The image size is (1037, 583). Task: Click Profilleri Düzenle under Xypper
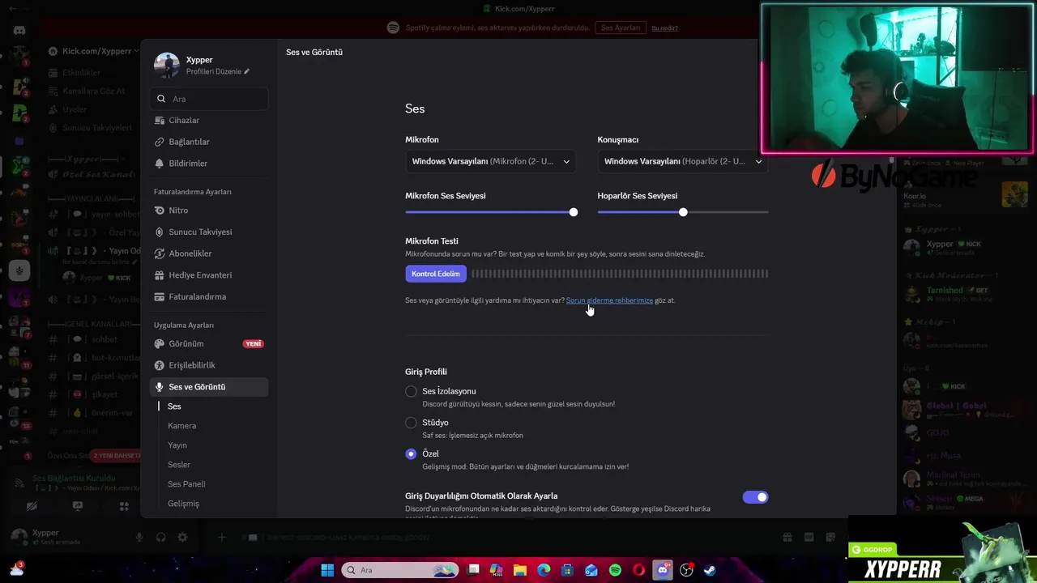(214, 72)
